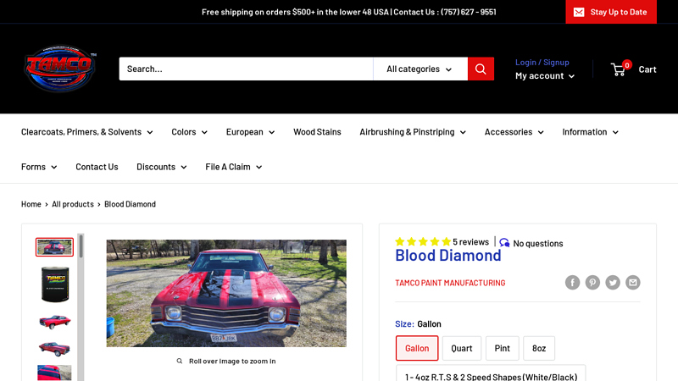Screen dimensions: 678x381
Task: Expand Clearcoats, Primers, & Solvents menu
Action: pos(86,132)
